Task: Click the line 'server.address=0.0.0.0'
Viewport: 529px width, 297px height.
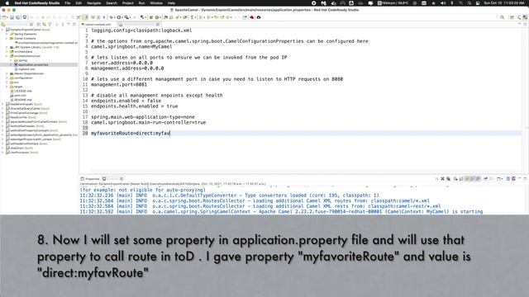Action: [122, 63]
